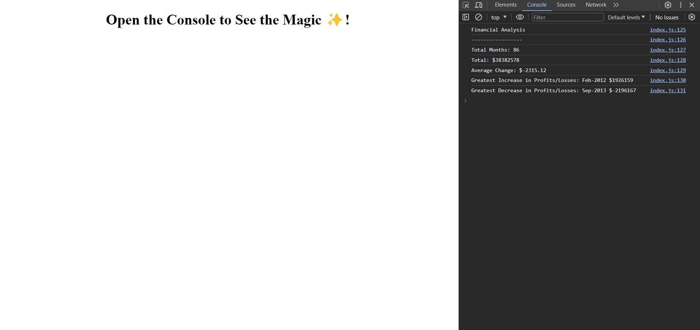Open source link index.js:127
The image size is (700, 330).
tap(668, 50)
